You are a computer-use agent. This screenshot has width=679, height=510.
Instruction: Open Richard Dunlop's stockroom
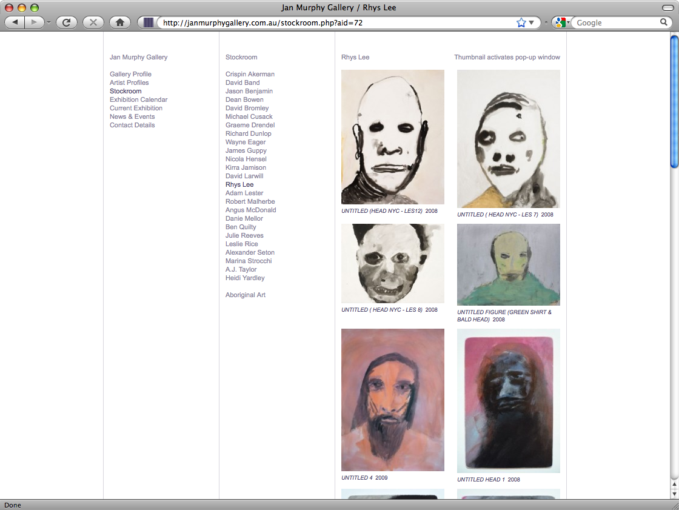pyautogui.click(x=248, y=133)
